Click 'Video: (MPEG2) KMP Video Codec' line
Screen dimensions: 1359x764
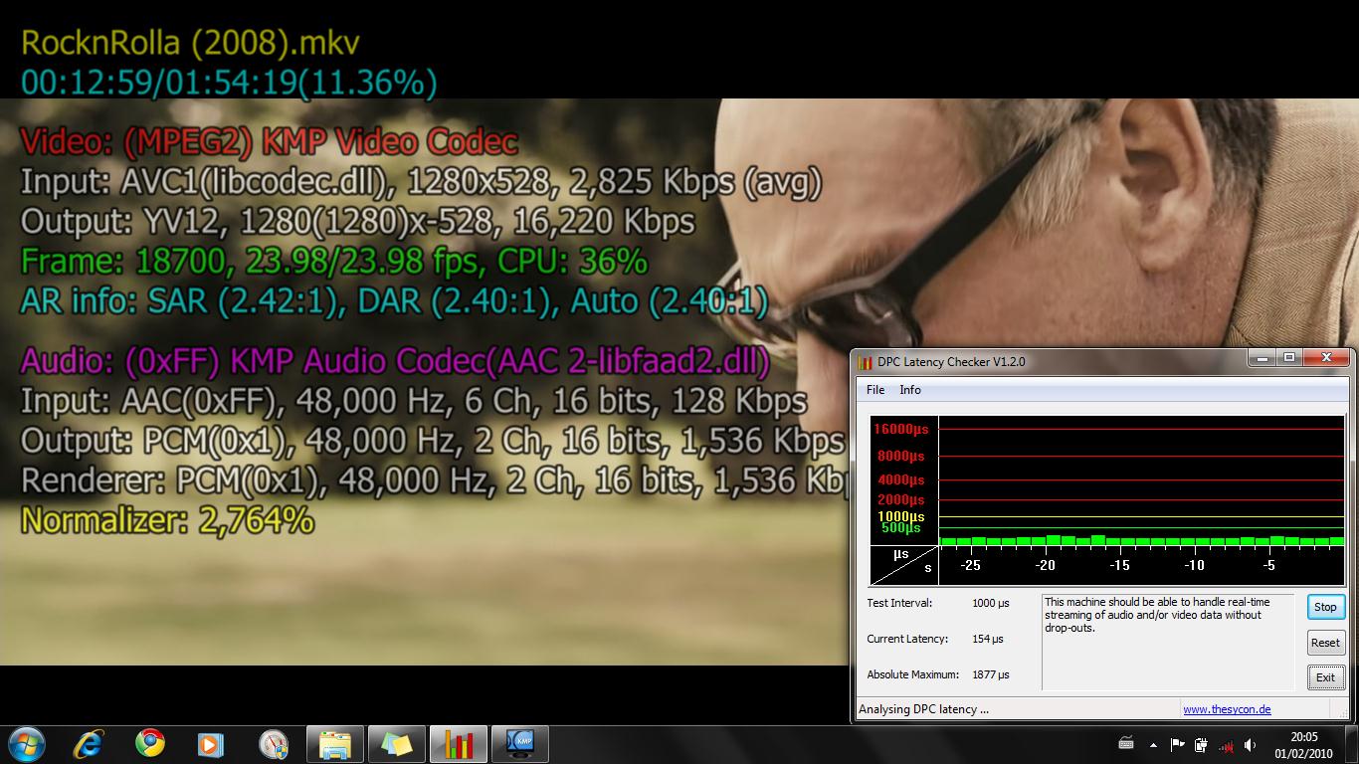(269, 142)
